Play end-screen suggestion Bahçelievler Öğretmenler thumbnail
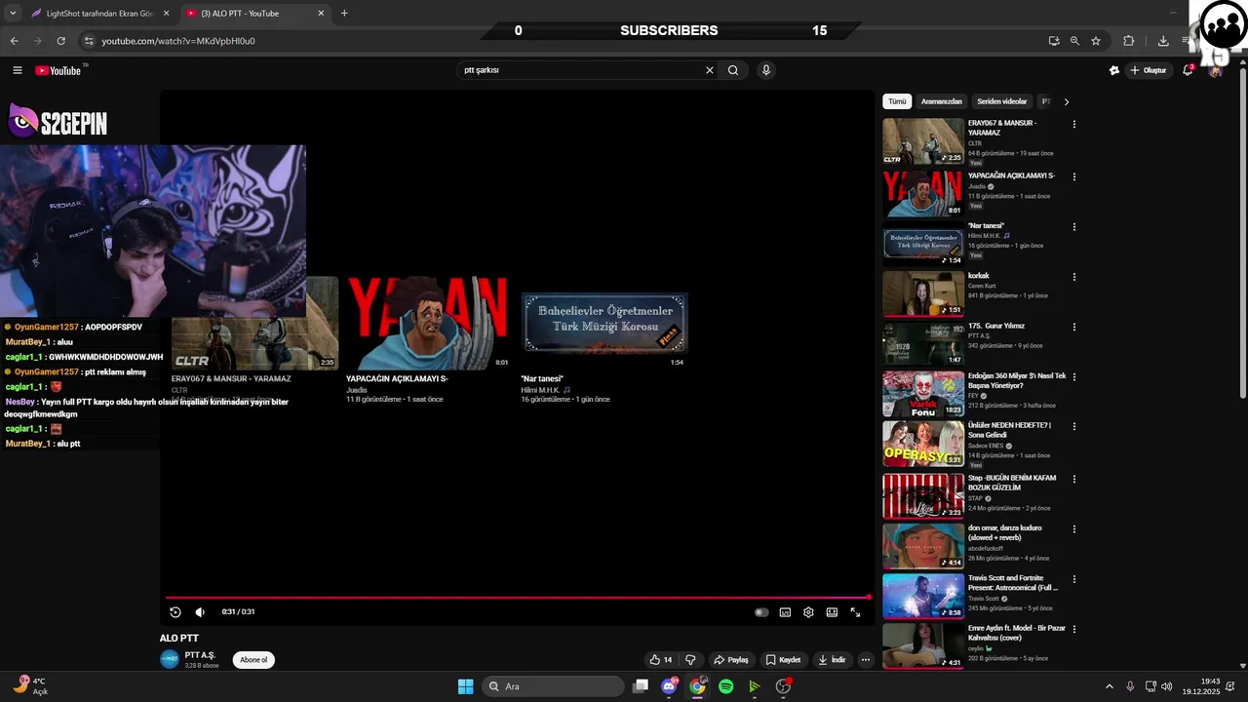This screenshot has width=1248, height=702. click(604, 323)
